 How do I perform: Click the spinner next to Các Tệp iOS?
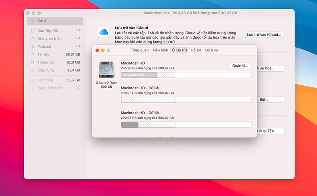click(78, 31)
